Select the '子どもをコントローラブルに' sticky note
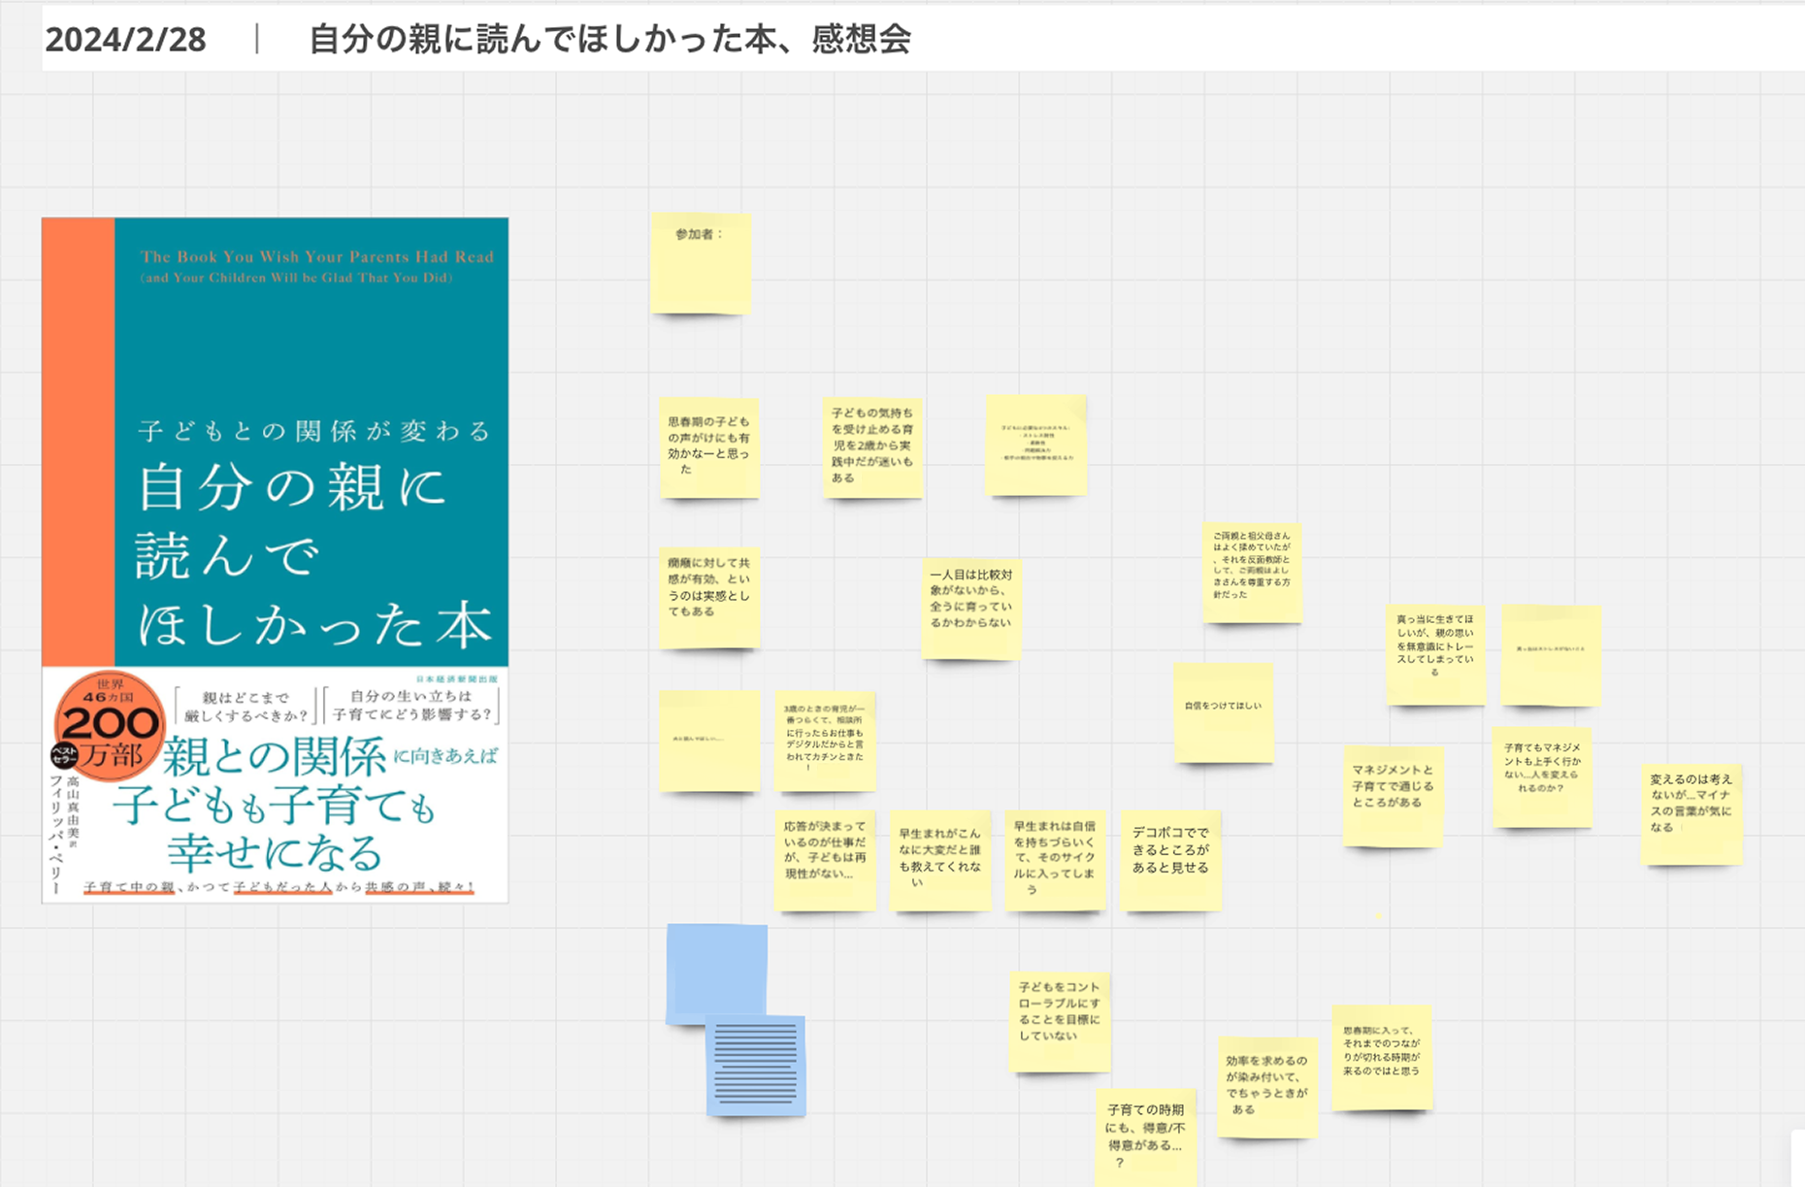 [x=1059, y=1021]
